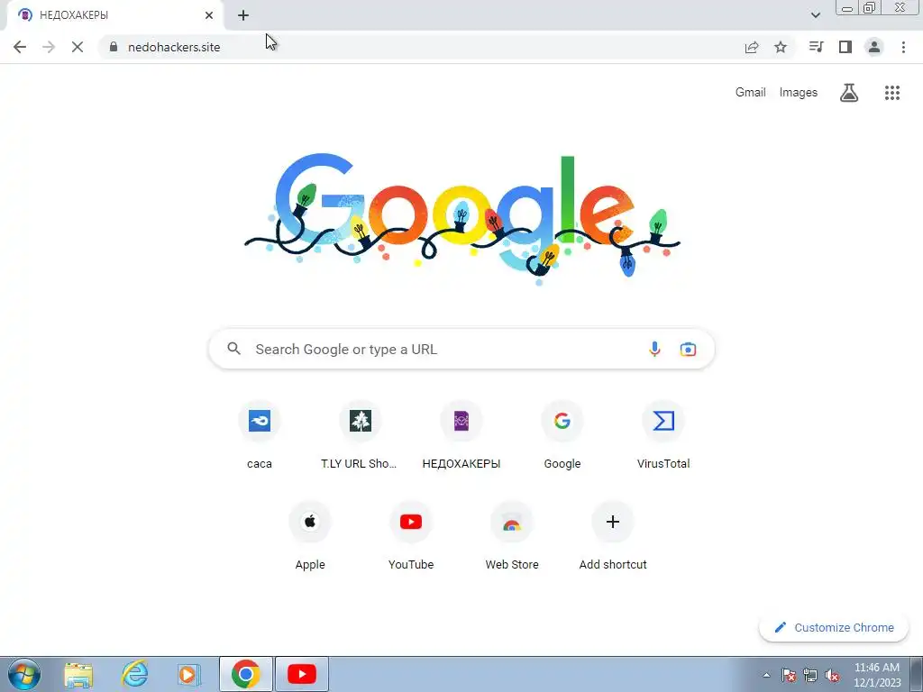Open the T.LY URL Shortener shortcut
Image resolution: width=923 pixels, height=692 pixels.
(x=361, y=437)
